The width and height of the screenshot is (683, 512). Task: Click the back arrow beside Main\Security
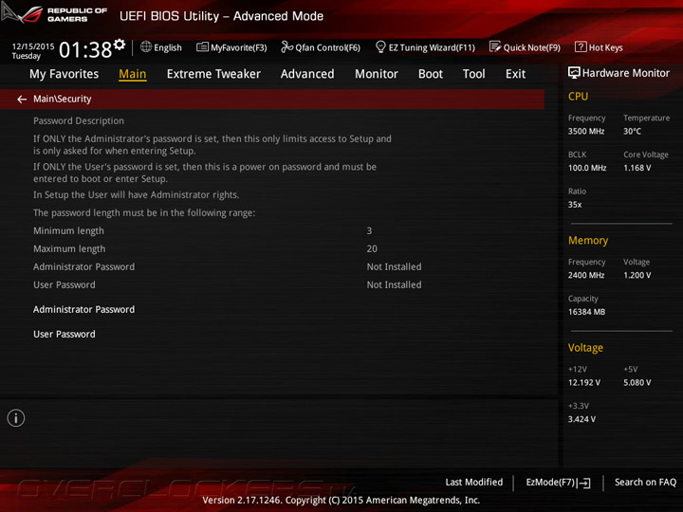coord(22,100)
